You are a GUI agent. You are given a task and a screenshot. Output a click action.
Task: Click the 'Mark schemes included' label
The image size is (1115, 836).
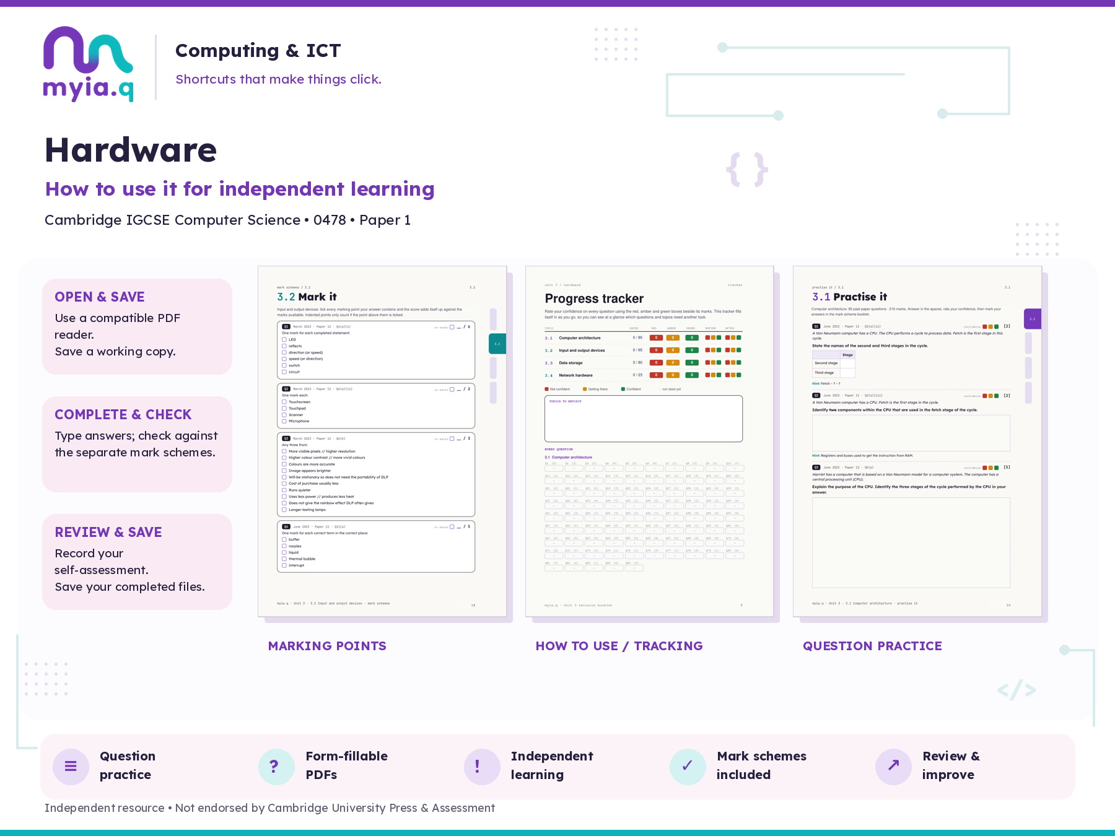click(x=761, y=765)
